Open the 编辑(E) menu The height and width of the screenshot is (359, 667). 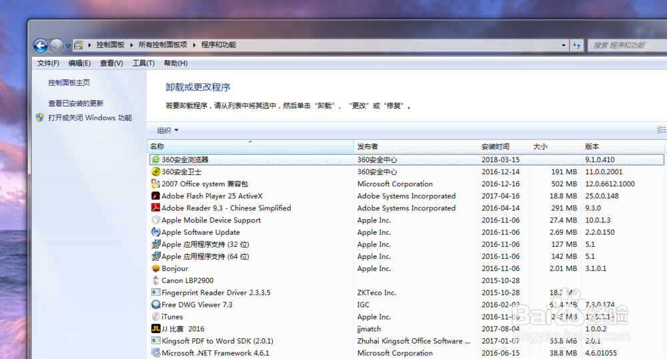[x=79, y=63]
